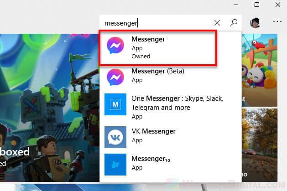This screenshot has width=287, height=191.
Task: Pick the Messenger10 app suggestion
Action: click(x=170, y=164)
